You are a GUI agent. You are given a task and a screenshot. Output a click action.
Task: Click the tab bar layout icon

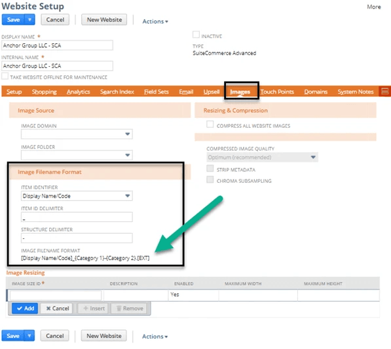[384, 91]
